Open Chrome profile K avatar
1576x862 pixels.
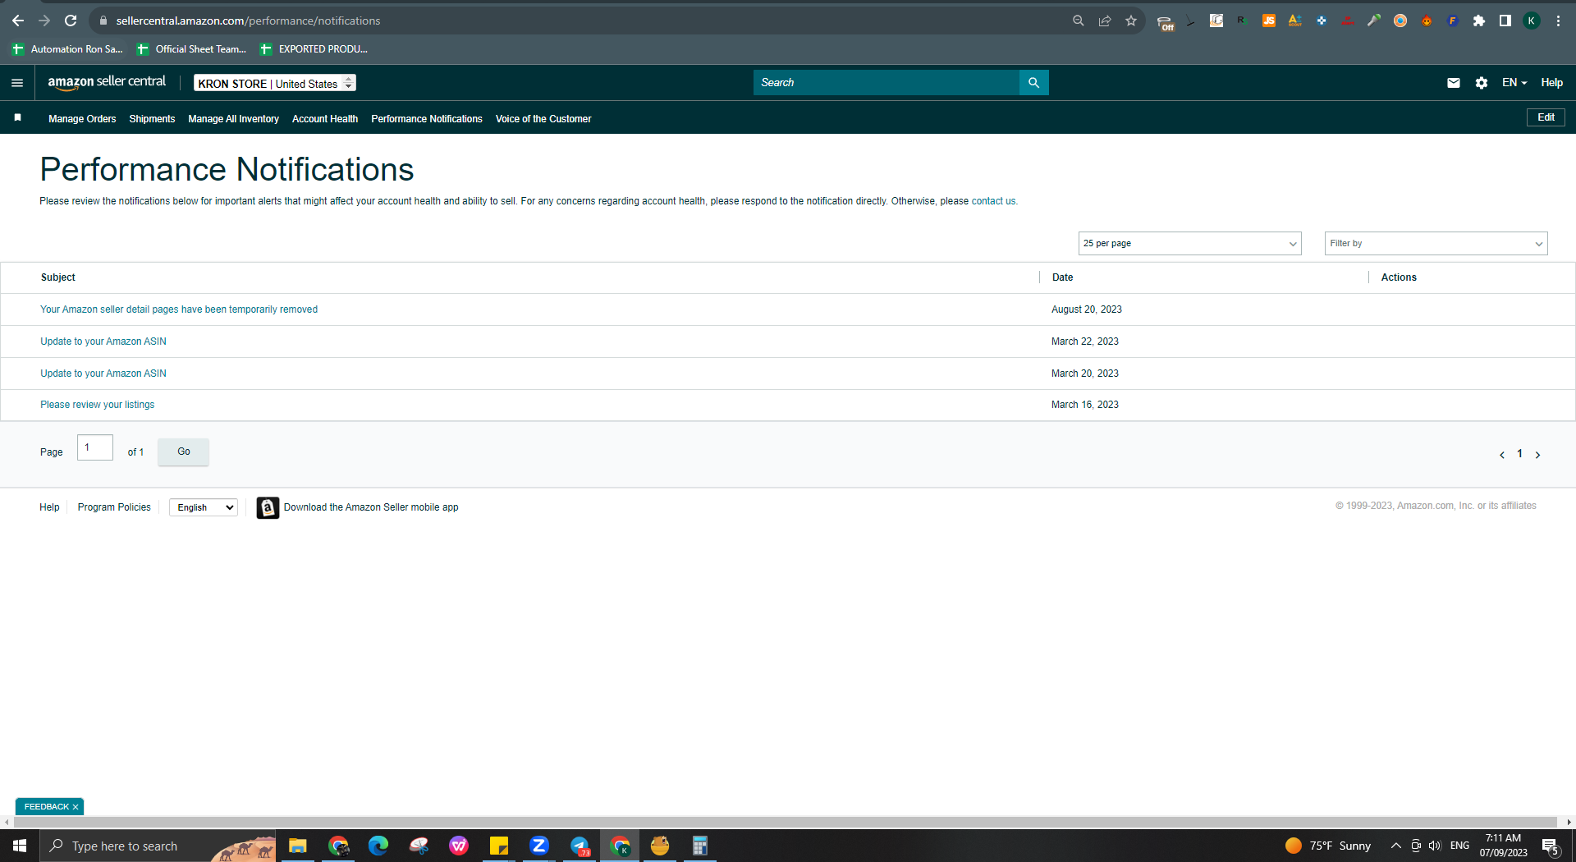[1532, 21]
